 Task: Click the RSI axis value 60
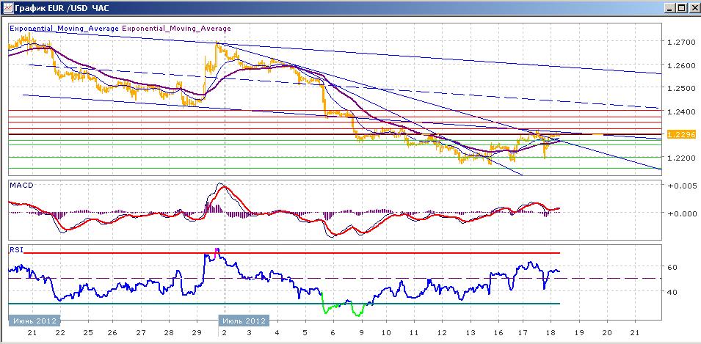click(x=672, y=267)
